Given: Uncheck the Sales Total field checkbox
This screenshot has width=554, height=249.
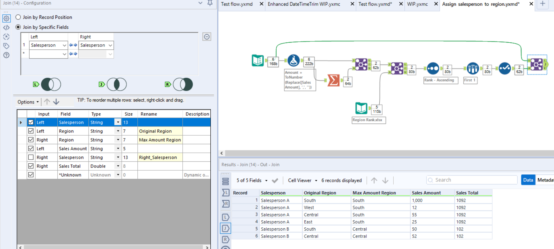Looking at the screenshot, I should pyautogui.click(x=31, y=166).
